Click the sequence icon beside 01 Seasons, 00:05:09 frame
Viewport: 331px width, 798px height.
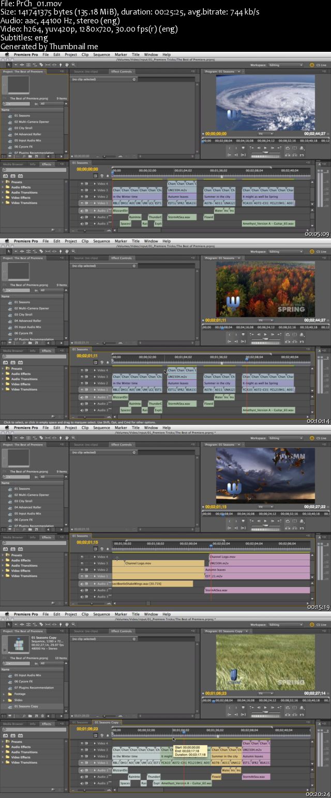[9, 116]
